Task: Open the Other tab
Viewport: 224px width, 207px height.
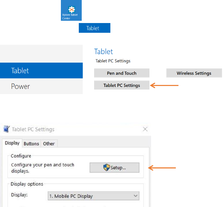Action: coord(49,143)
